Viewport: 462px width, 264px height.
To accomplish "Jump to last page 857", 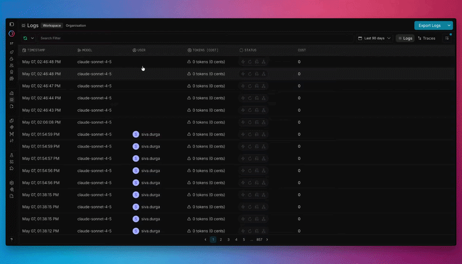I will pos(259,240).
